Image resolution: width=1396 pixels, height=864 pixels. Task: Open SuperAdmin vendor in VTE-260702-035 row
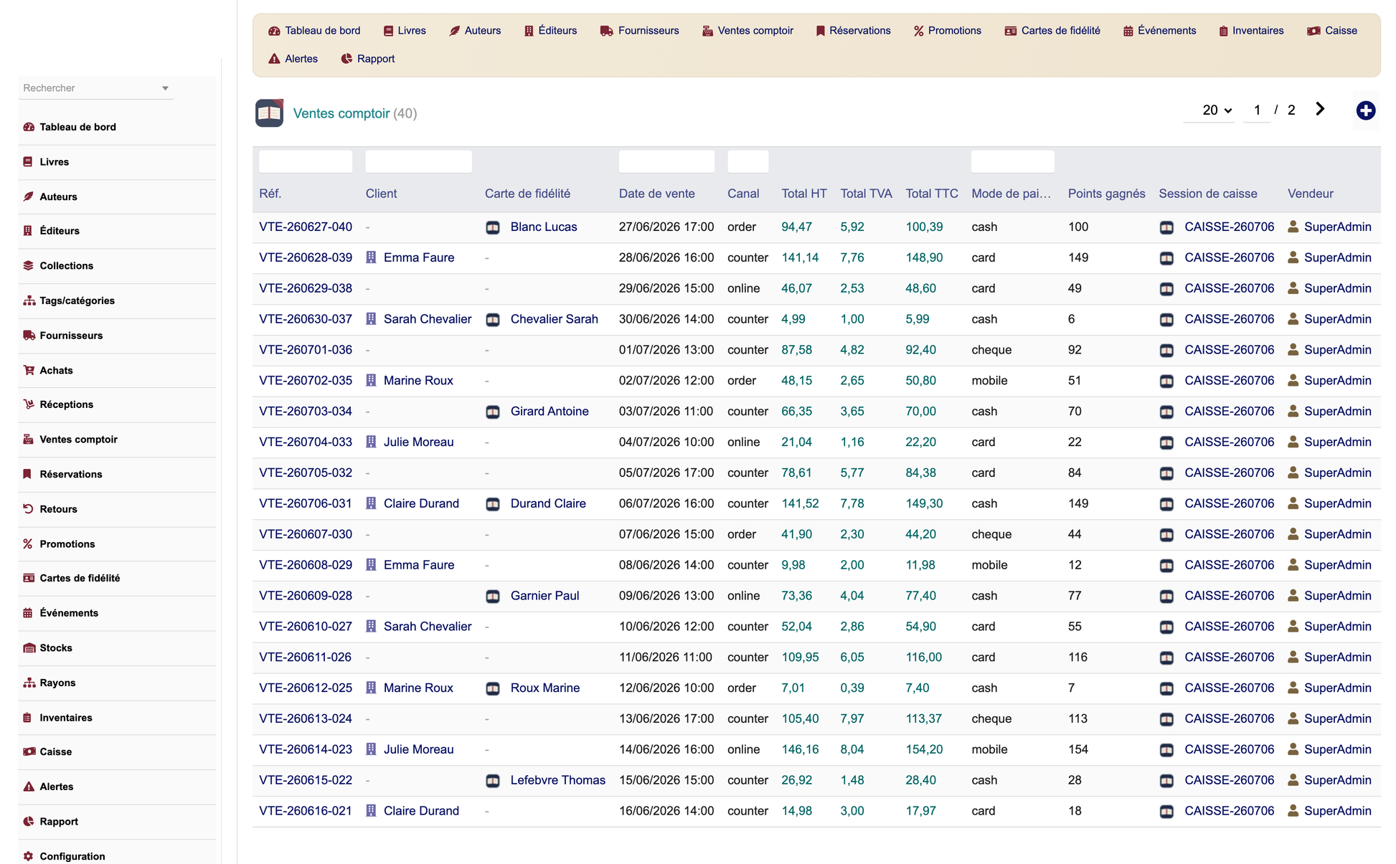(x=1337, y=381)
